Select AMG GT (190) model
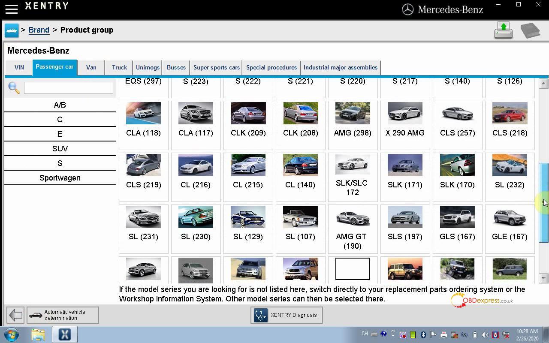The image size is (549, 343). [353, 229]
